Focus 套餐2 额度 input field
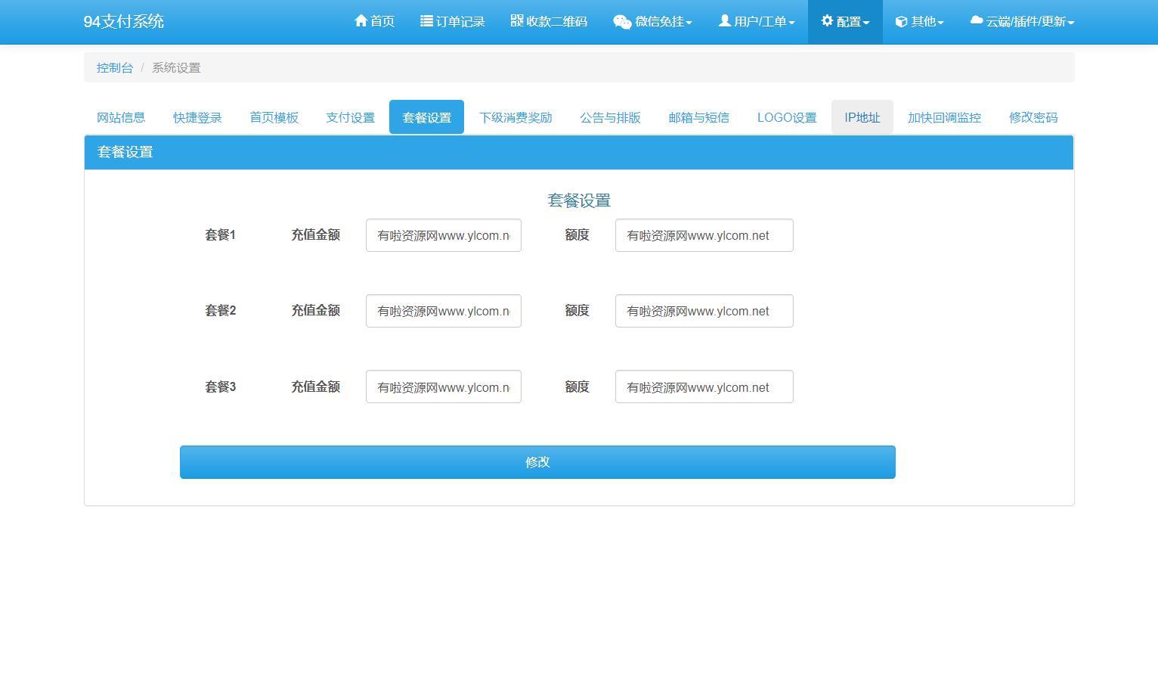Image resolution: width=1158 pixels, height=683 pixels. (704, 311)
